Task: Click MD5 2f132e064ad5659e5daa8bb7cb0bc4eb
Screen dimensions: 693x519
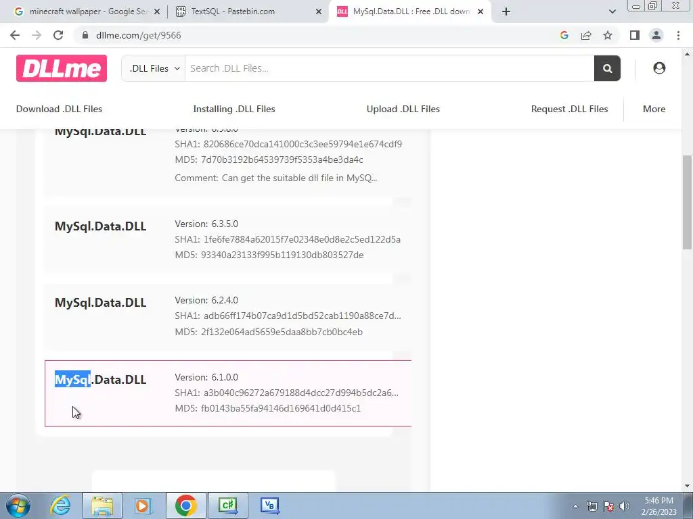Action: coord(269,331)
